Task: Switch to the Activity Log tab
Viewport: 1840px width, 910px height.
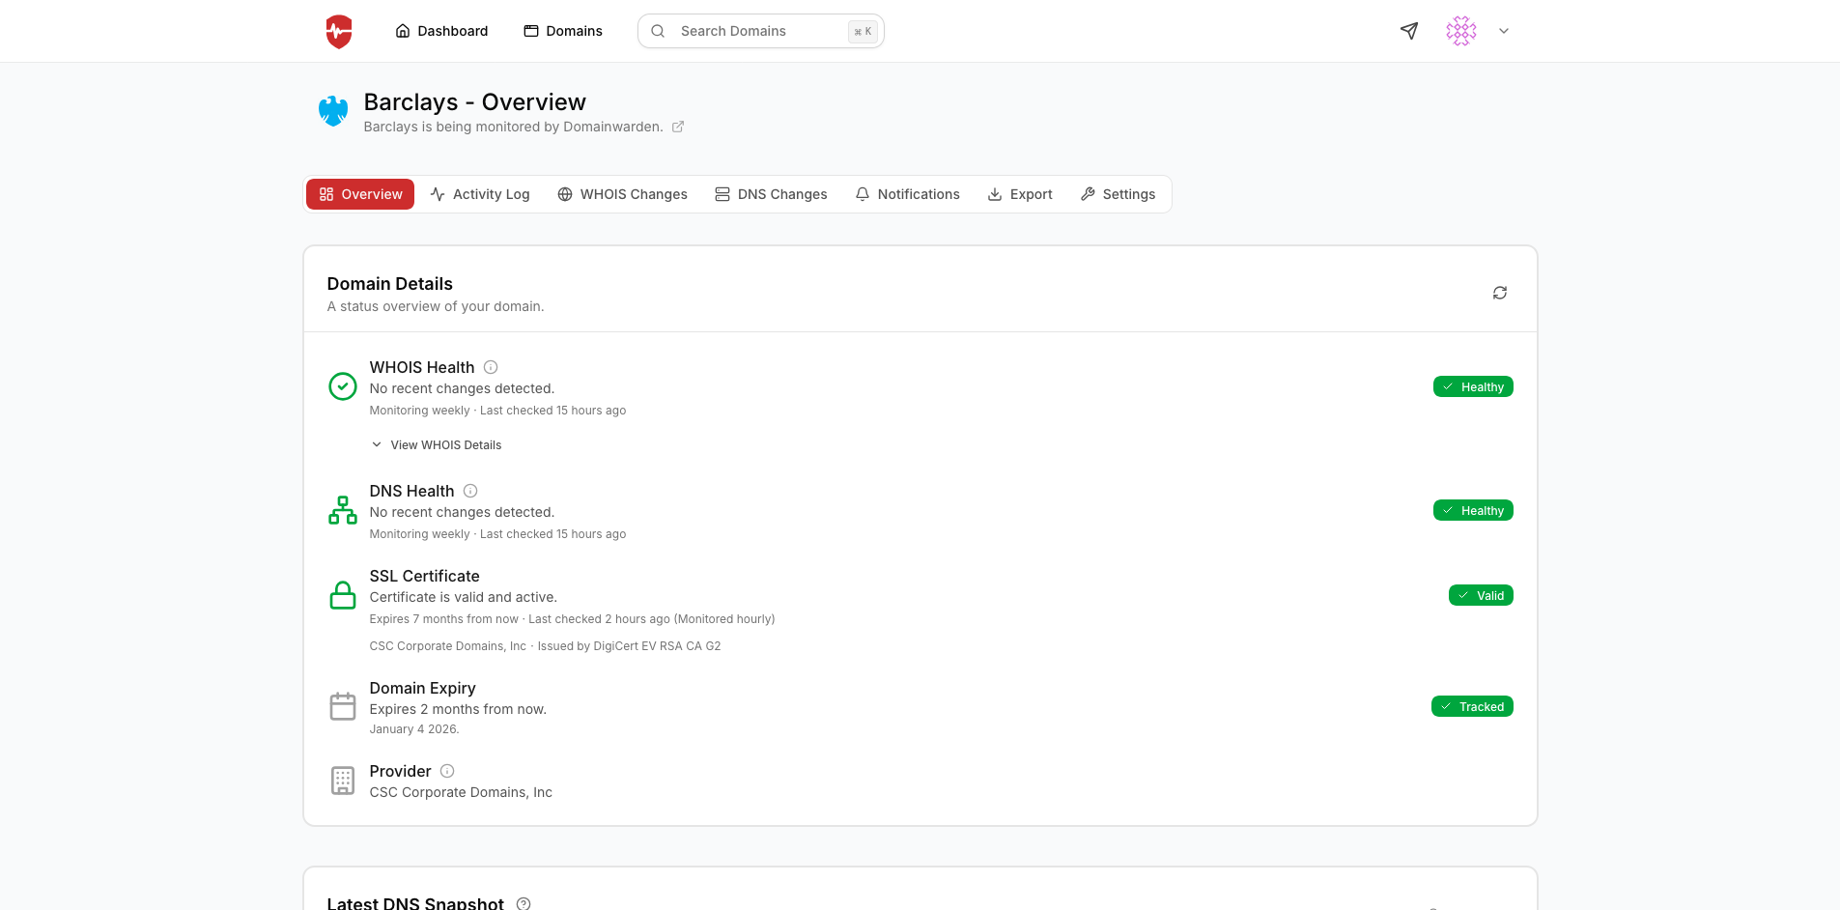Action: [480, 194]
